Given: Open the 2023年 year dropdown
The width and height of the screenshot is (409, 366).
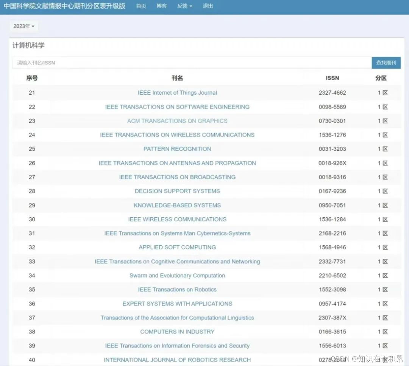Looking at the screenshot, I should [x=24, y=26].
